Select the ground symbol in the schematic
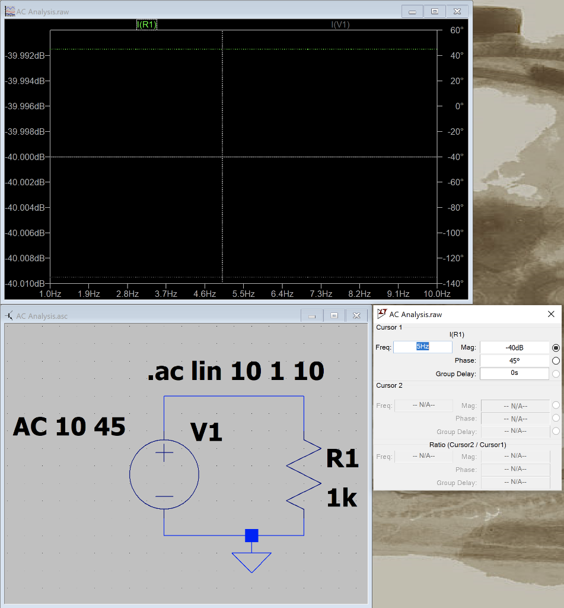This screenshot has width=564, height=608. click(x=252, y=560)
